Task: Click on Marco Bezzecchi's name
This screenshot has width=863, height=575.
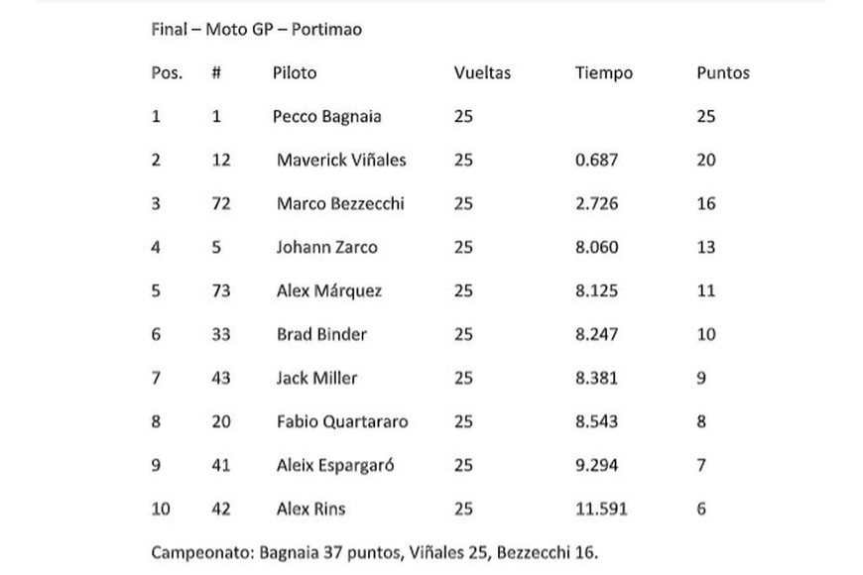Action: pos(340,203)
